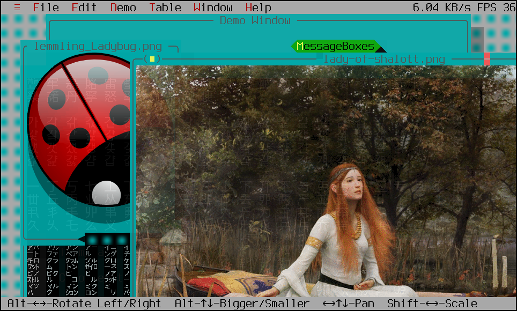
Task: Click the Demo Window title text
Action: pyautogui.click(x=255, y=20)
